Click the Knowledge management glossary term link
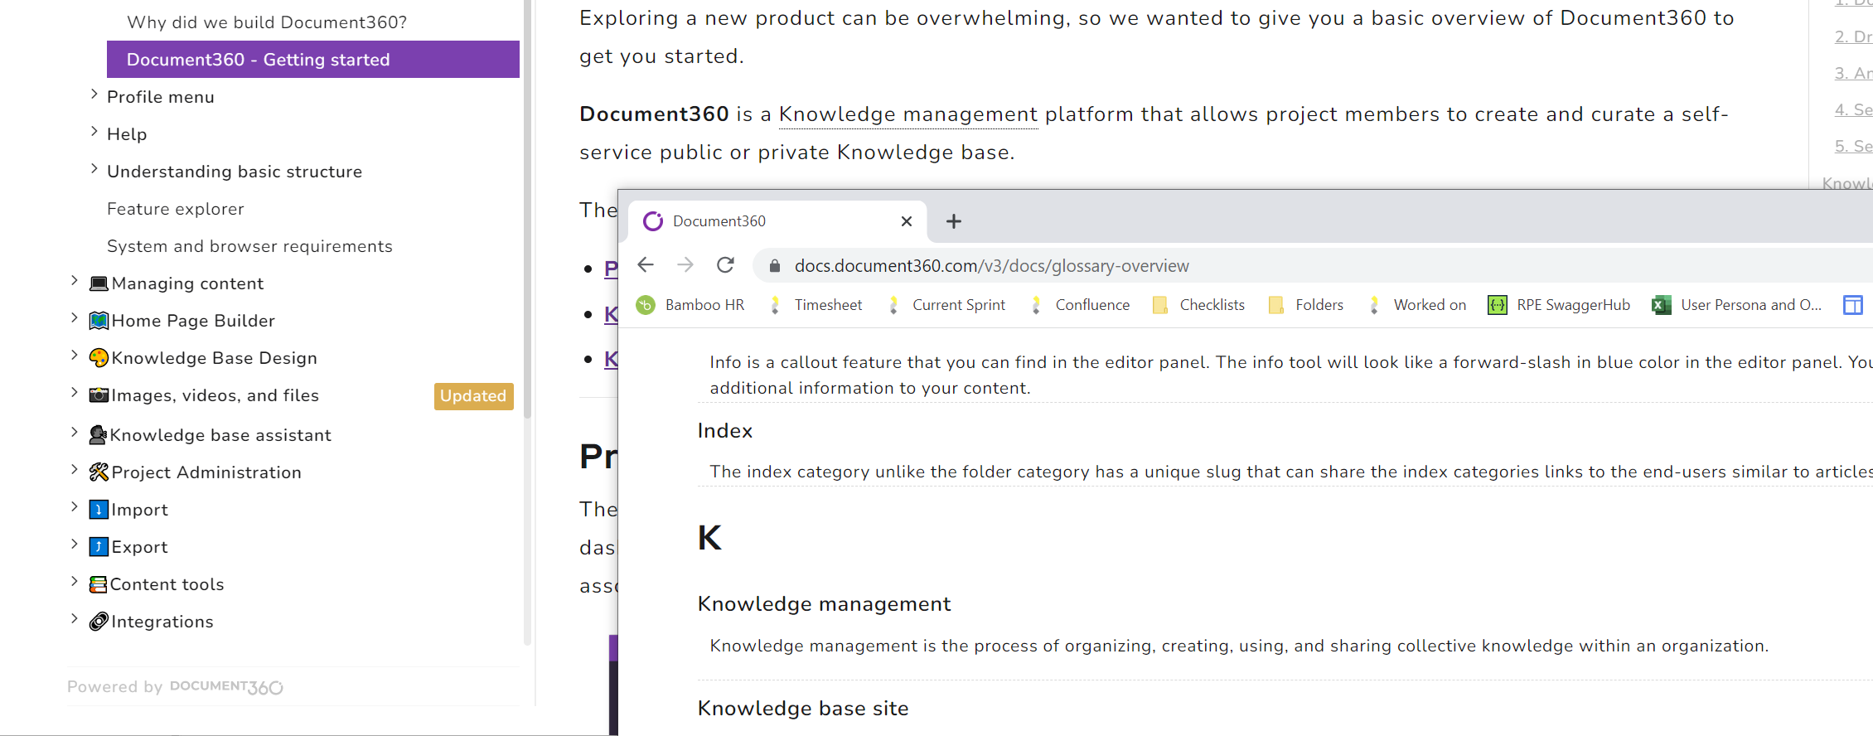 point(908,114)
